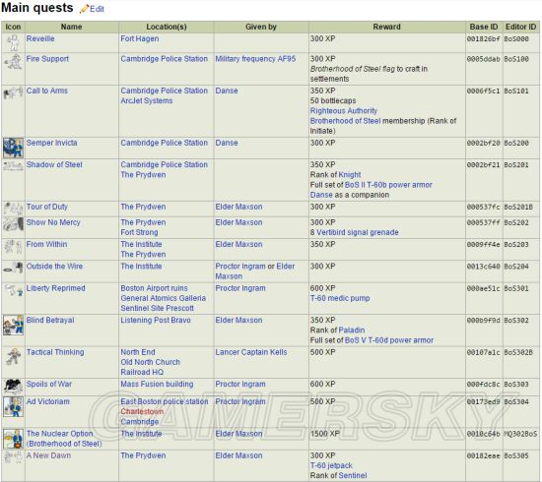Open Lancer Captain Kells link
Screen dimensions: 542x482
click(251, 352)
